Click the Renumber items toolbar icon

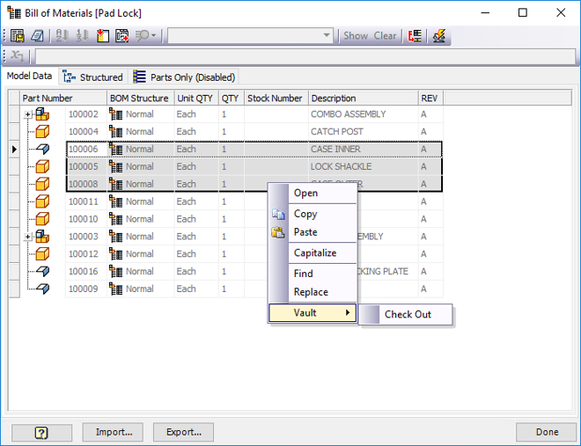click(x=82, y=36)
